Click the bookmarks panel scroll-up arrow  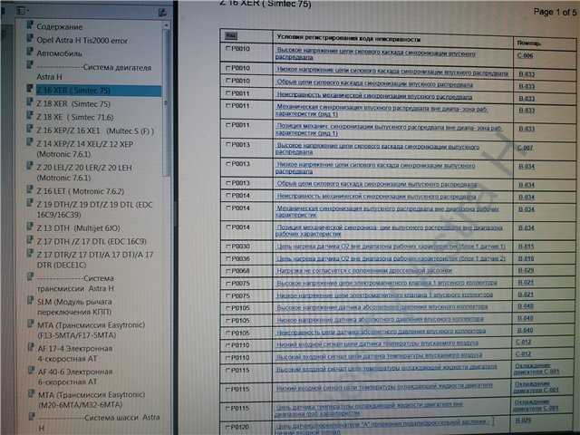166,25
